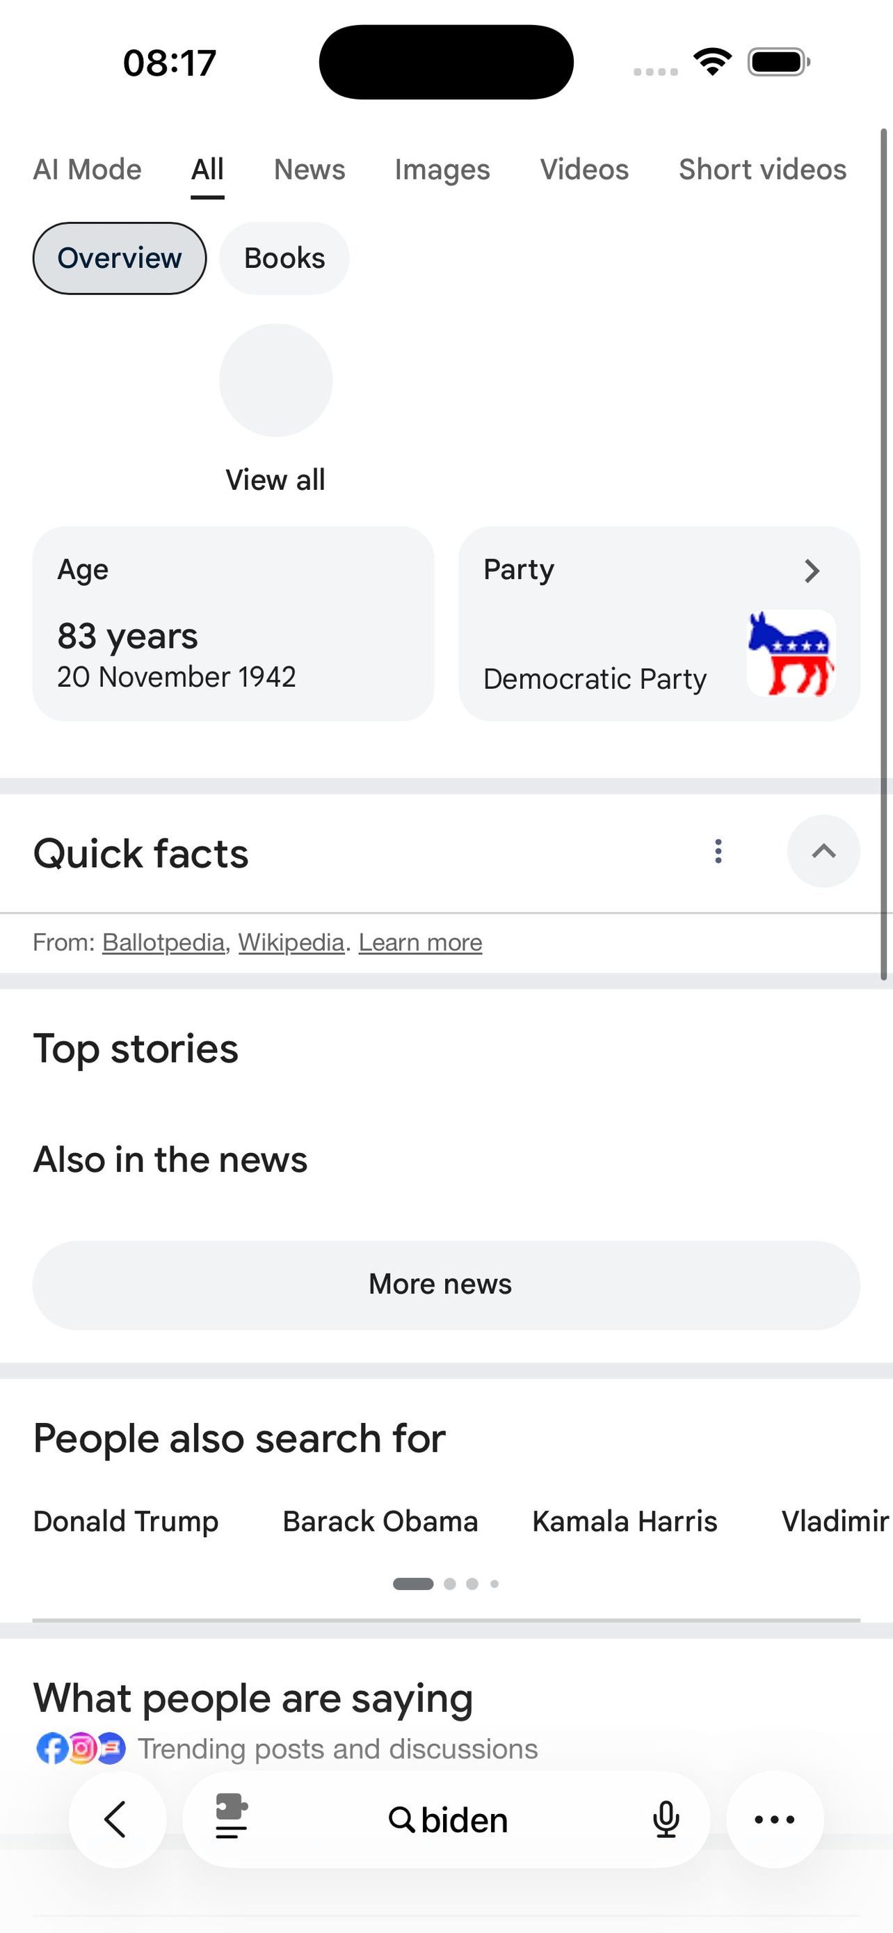Tap the More news button

tap(446, 1284)
